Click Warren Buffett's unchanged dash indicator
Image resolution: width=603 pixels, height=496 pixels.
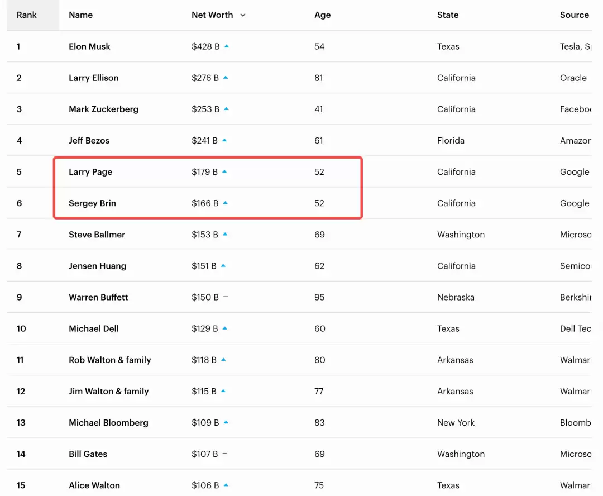click(x=226, y=297)
